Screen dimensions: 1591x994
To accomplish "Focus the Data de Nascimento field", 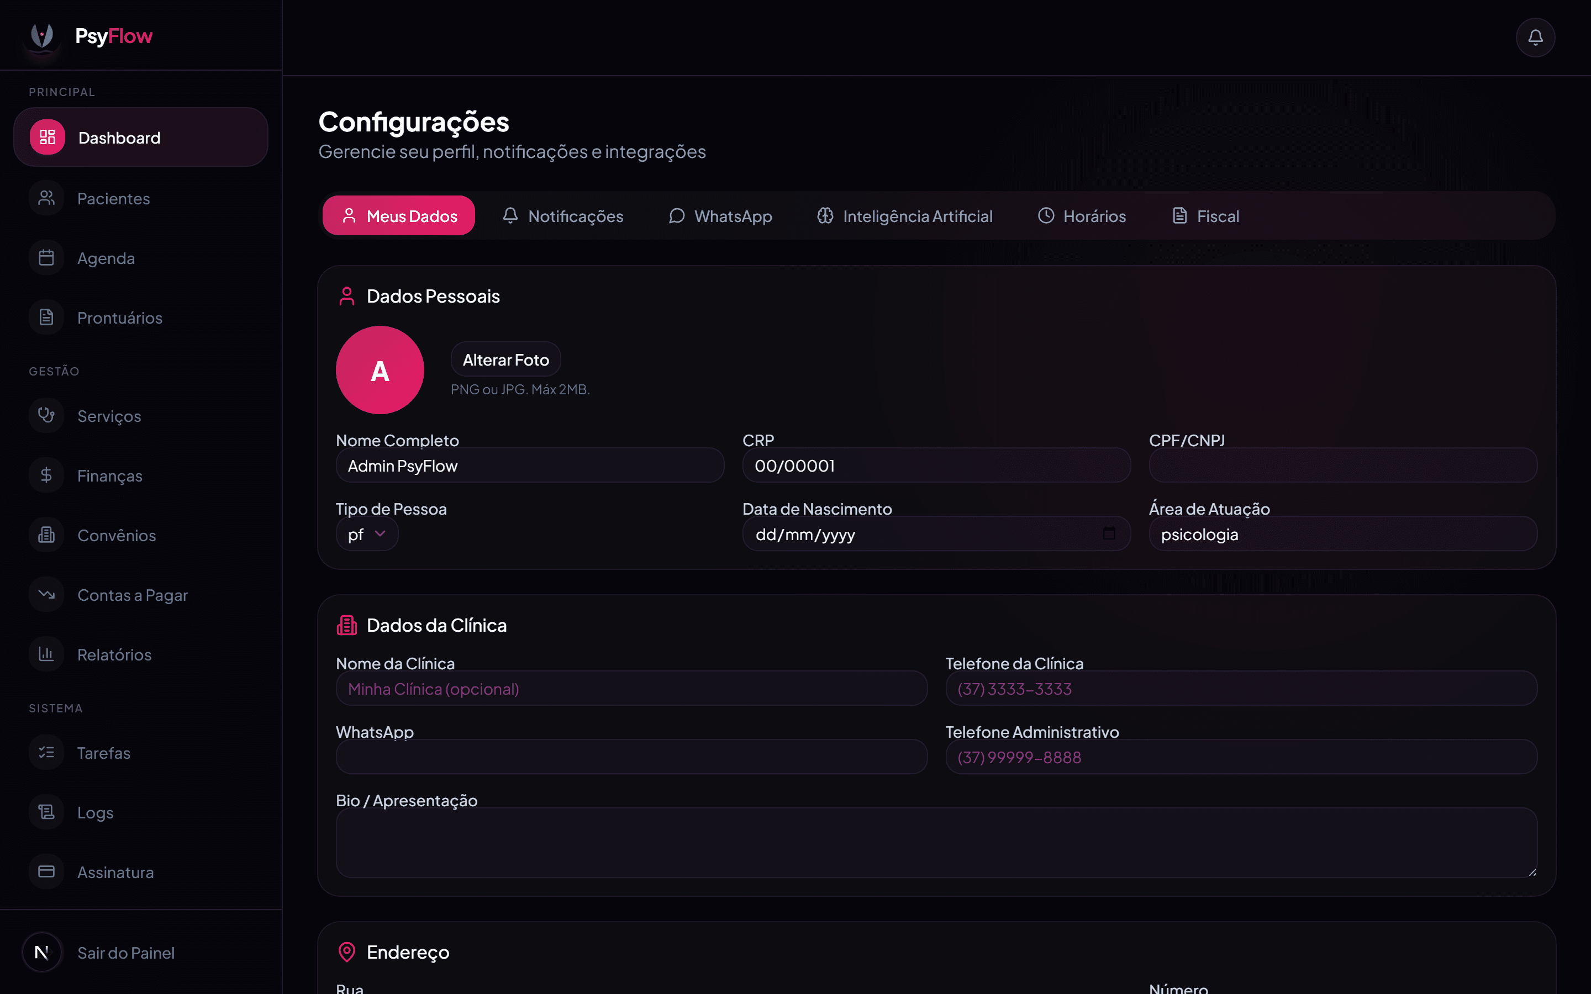I will (936, 534).
